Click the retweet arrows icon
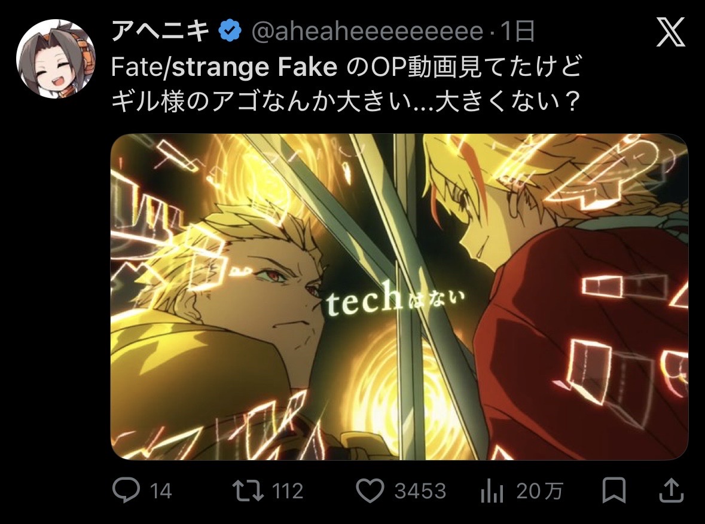705x524 pixels. pyautogui.click(x=248, y=491)
